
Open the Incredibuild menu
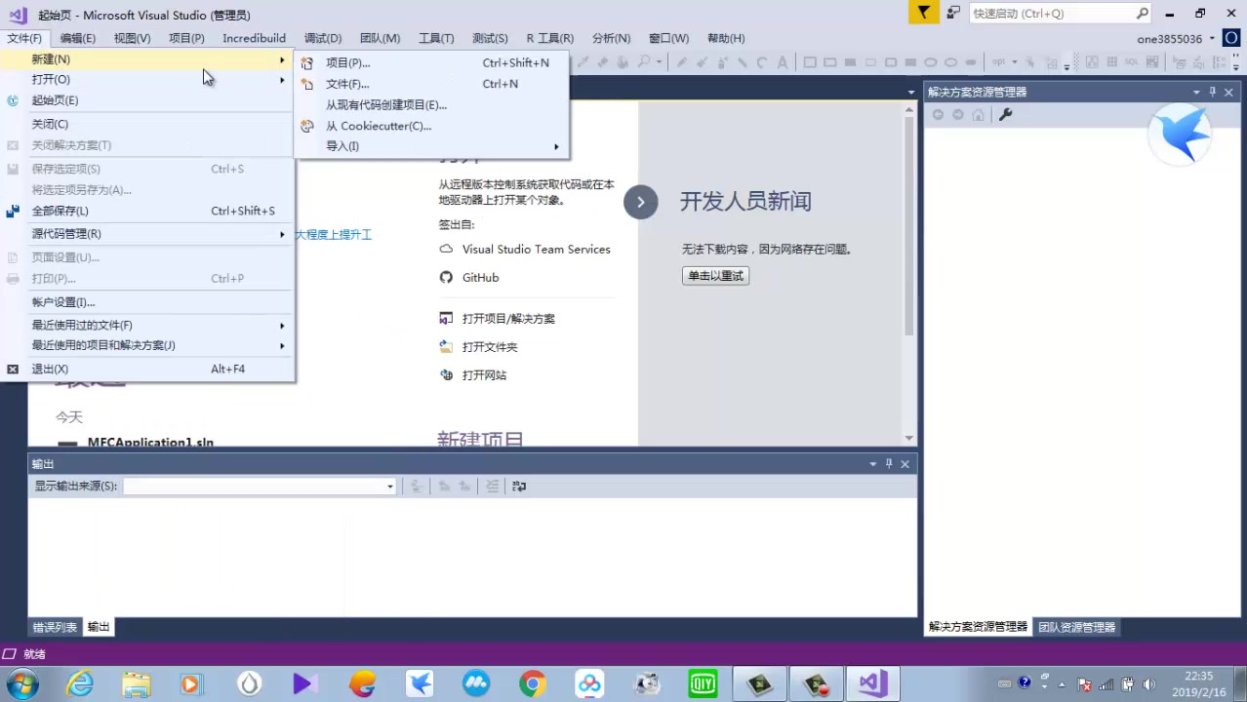click(254, 38)
